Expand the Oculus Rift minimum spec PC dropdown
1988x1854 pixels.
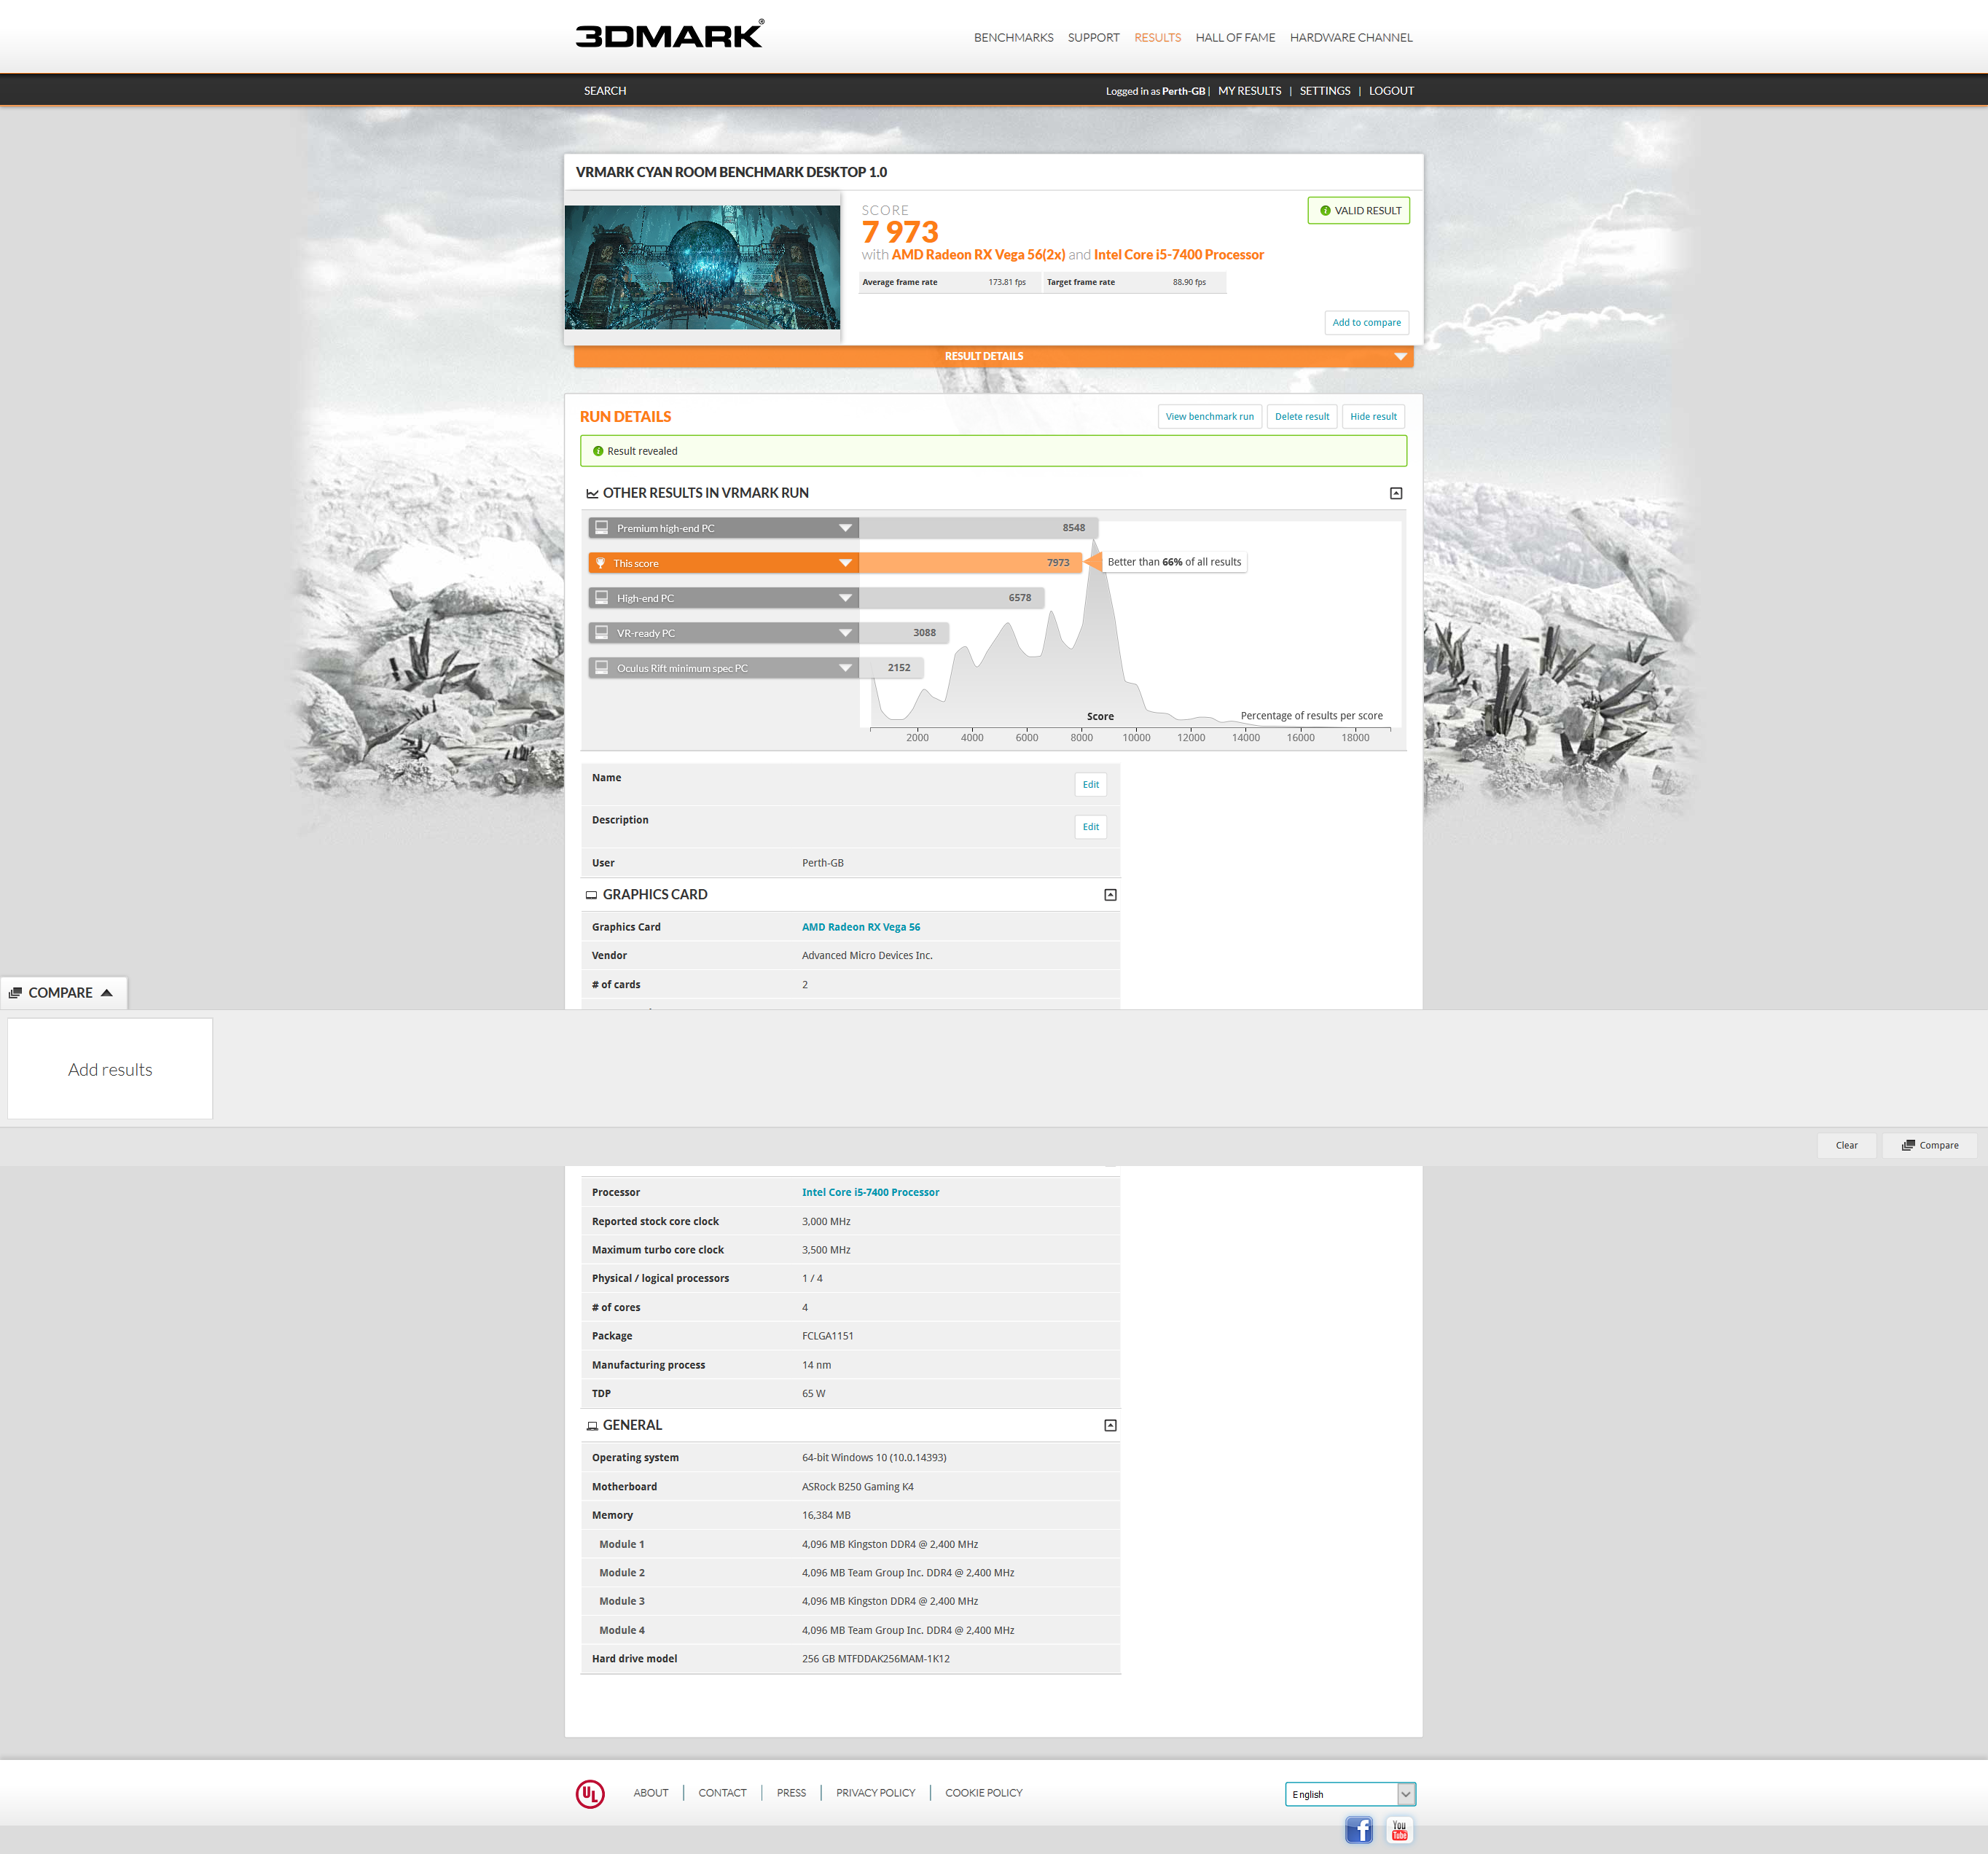845,668
